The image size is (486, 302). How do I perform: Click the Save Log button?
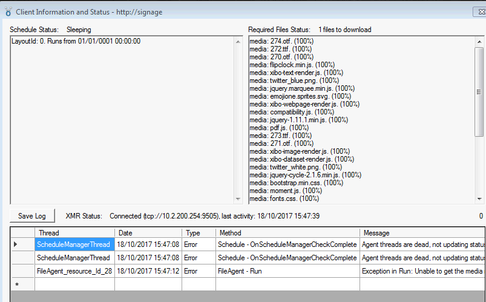coord(32,216)
